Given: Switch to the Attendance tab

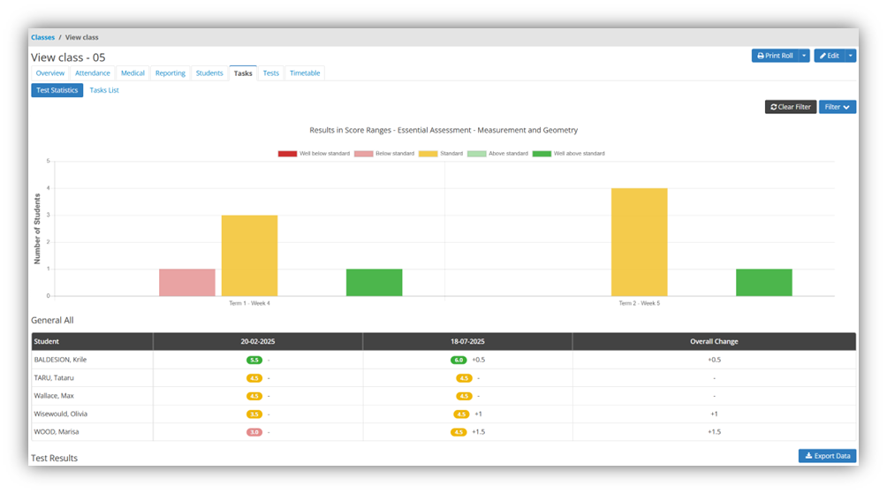Looking at the screenshot, I should [93, 73].
